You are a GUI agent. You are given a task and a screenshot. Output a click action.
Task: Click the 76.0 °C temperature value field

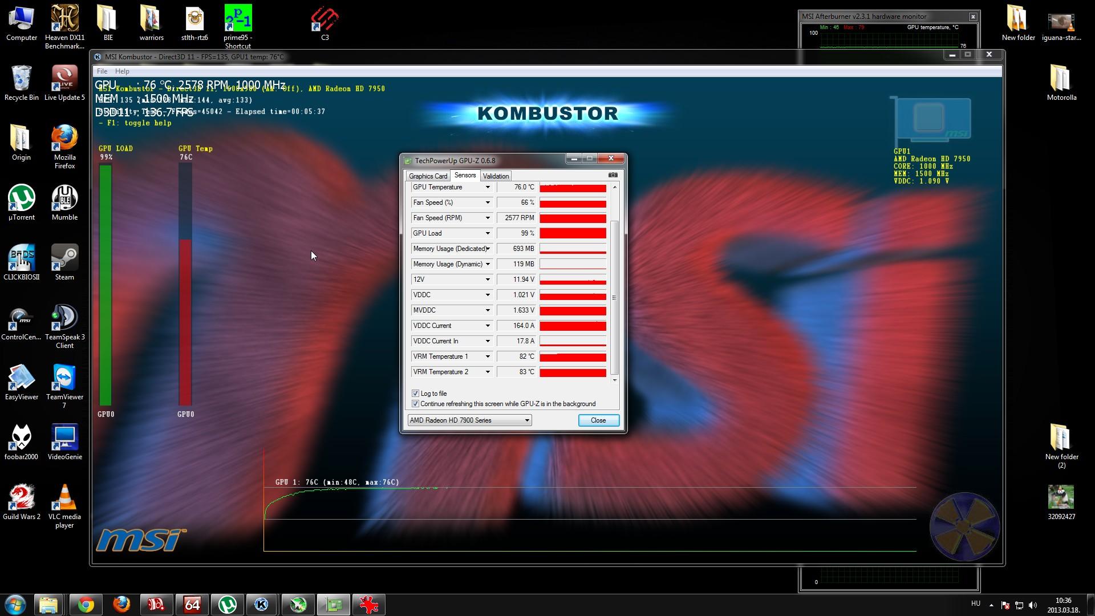coord(517,187)
